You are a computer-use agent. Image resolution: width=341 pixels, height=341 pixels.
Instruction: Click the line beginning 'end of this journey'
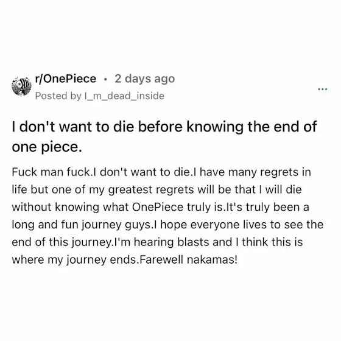point(157,242)
